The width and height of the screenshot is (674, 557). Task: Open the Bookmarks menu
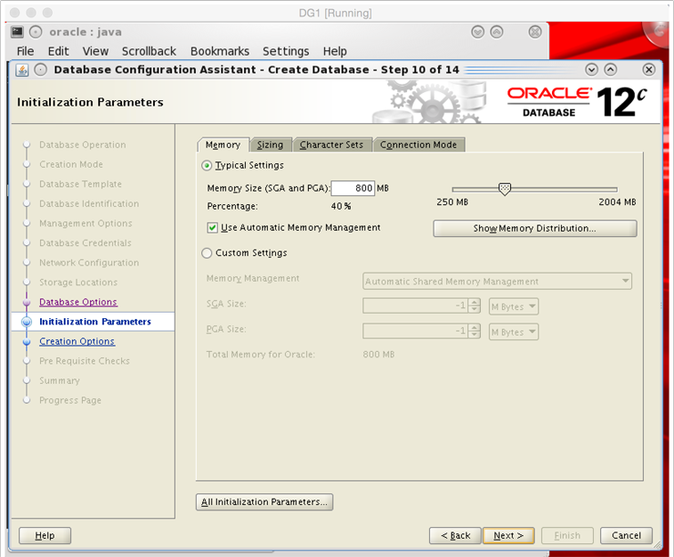(x=220, y=51)
